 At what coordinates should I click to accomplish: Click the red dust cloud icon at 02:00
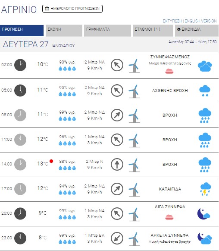pyautogui.click(x=169, y=71)
